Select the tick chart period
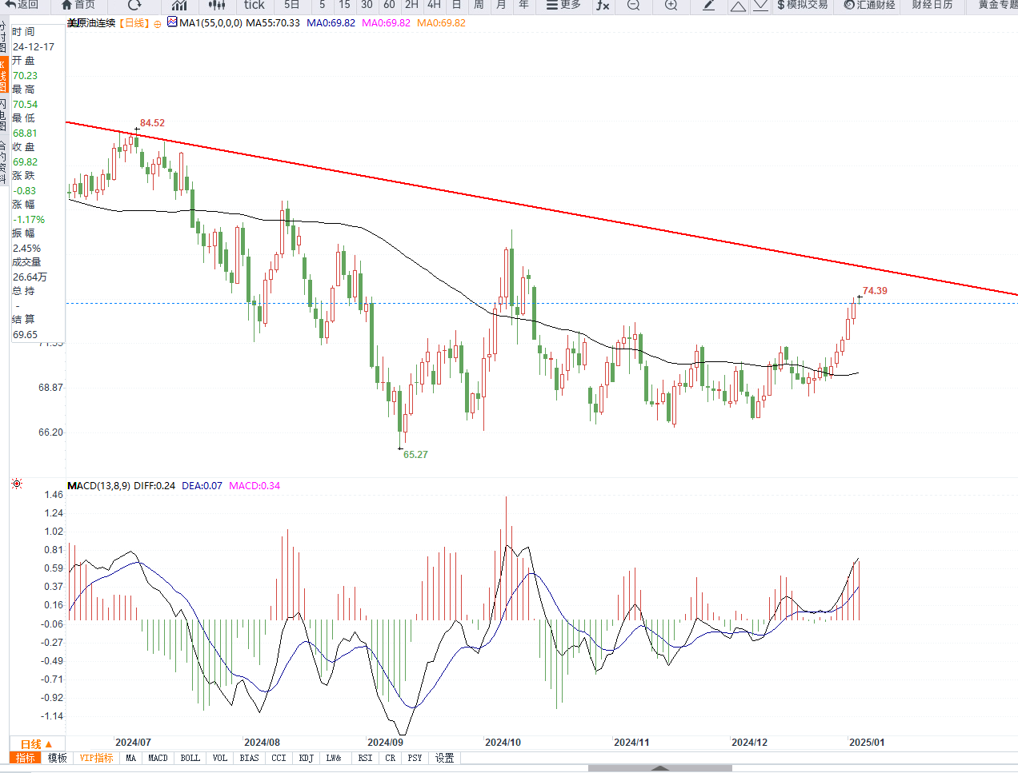This screenshot has width=1018, height=773. 254,5
